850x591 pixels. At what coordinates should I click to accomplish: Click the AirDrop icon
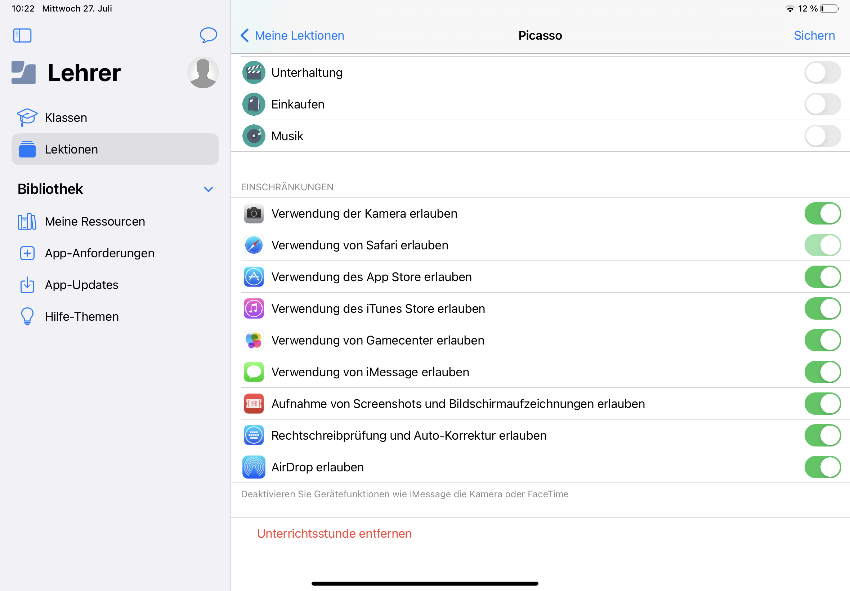[x=254, y=467]
